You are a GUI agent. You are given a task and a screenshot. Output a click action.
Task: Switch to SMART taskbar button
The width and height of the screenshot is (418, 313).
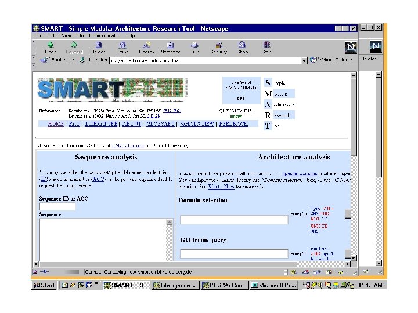(x=127, y=285)
